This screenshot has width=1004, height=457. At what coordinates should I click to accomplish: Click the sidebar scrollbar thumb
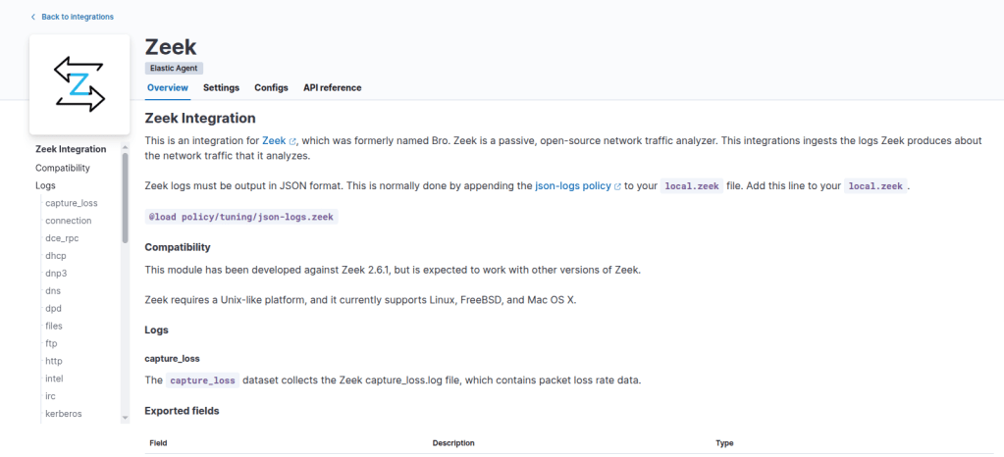click(125, 196)
